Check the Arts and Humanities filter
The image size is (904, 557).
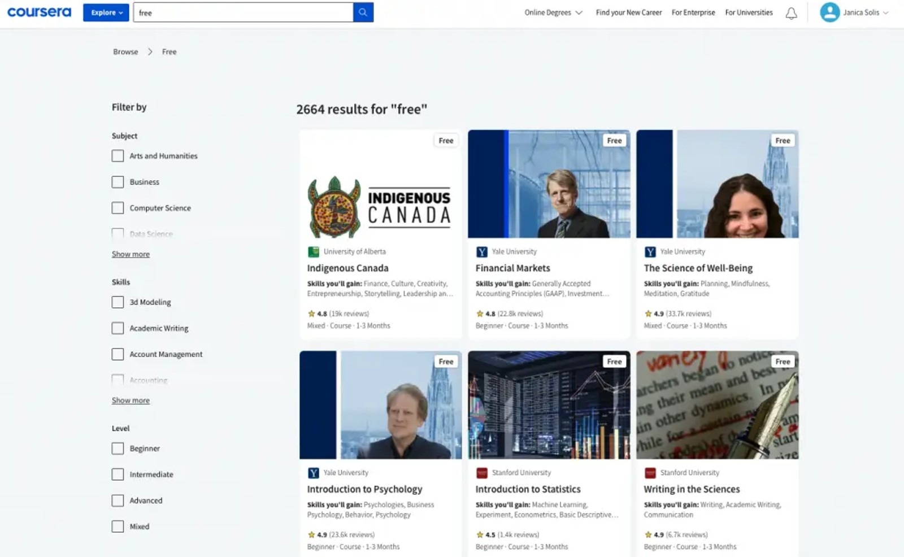point(118,156)
